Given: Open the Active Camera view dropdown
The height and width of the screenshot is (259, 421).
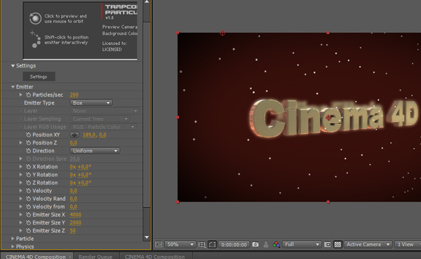Looking at the screenshot, I should pos(368,244).
